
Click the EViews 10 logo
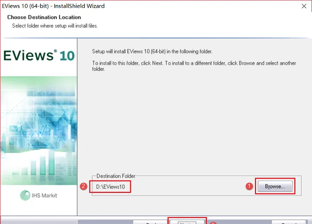coord(39,55)
